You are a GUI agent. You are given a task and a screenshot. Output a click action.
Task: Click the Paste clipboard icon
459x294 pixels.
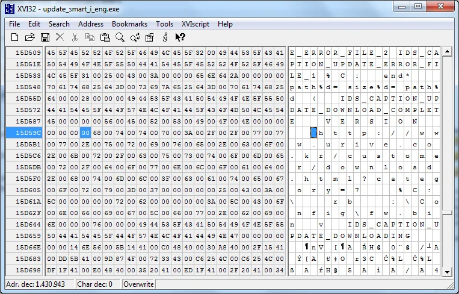(x=105, y=37)
